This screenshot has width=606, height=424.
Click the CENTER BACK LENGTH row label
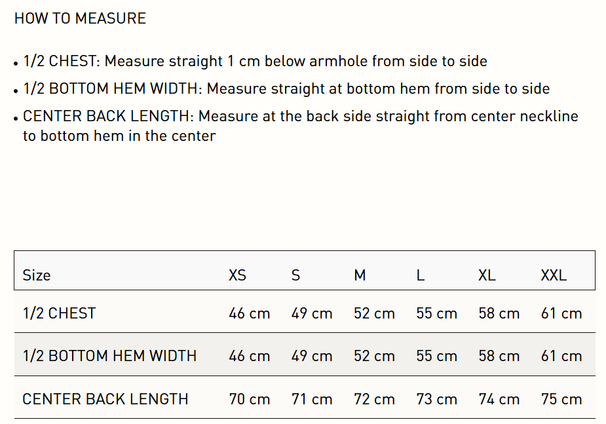105,399
